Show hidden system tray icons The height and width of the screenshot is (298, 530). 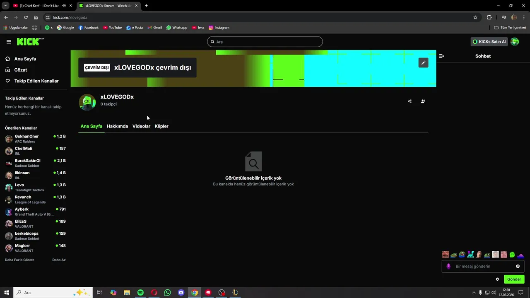click(x=474, y=293)
